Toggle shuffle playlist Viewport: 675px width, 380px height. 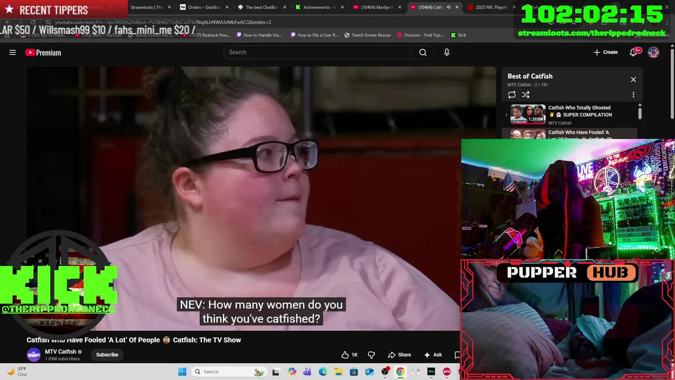(526, 95)
